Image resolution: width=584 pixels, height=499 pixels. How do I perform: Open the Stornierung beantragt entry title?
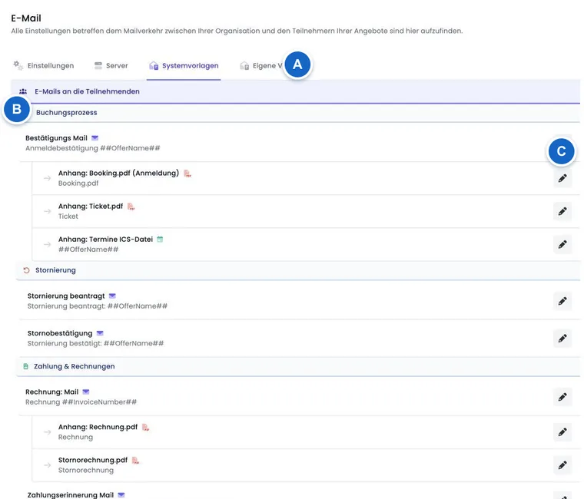point(66,296)
